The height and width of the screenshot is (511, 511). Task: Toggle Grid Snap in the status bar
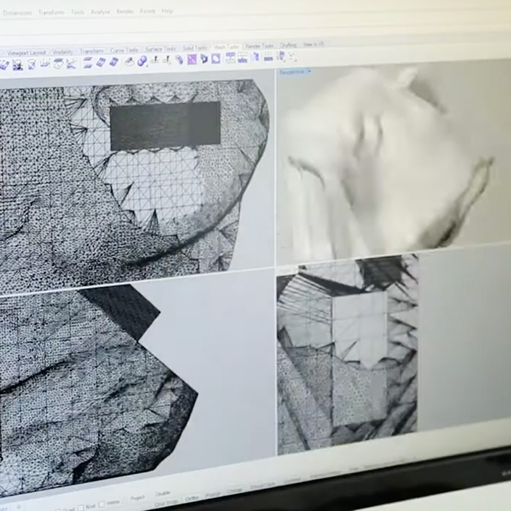point(166,503)
